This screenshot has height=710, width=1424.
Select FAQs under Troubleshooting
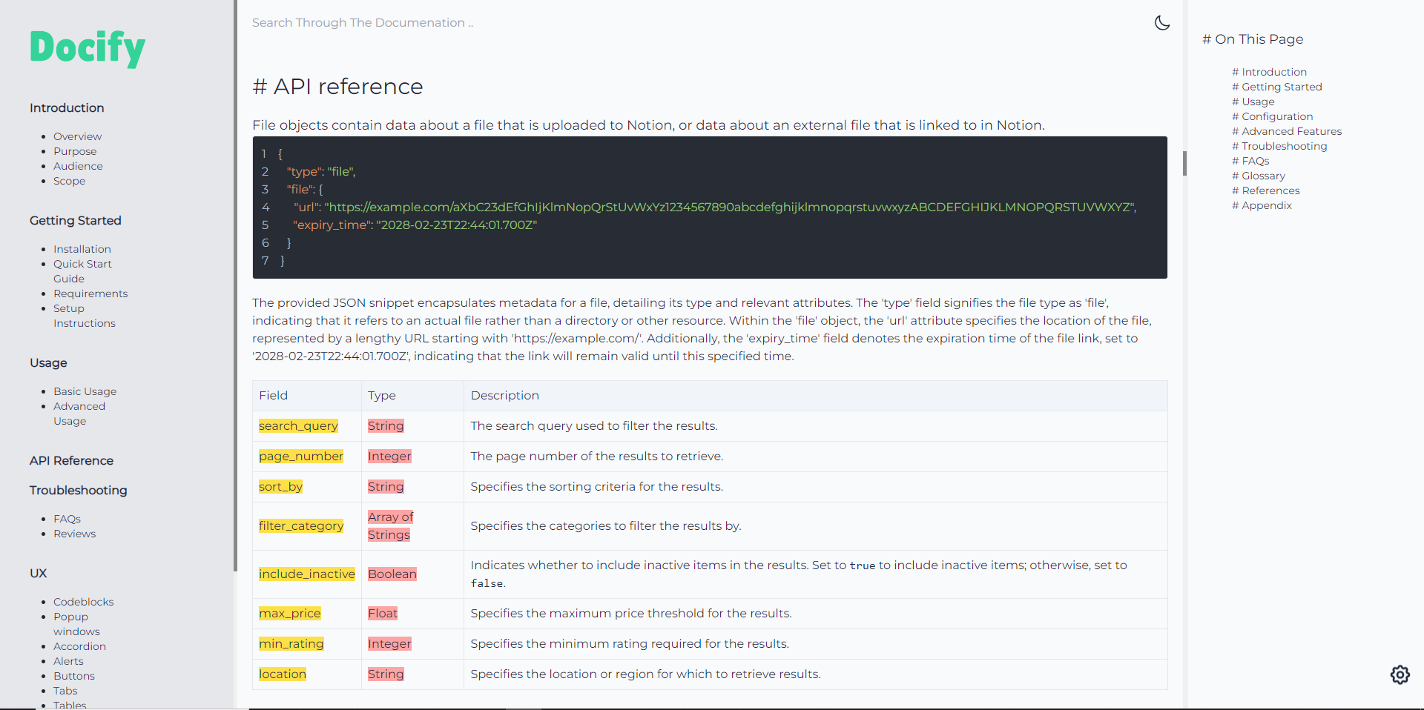click(67, 519)
